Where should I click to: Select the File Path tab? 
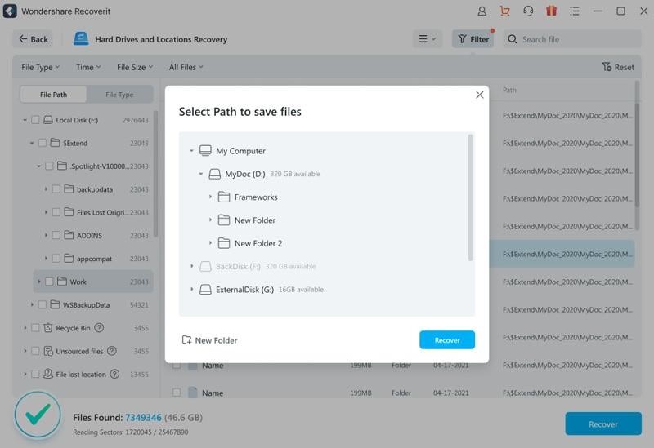53,95
